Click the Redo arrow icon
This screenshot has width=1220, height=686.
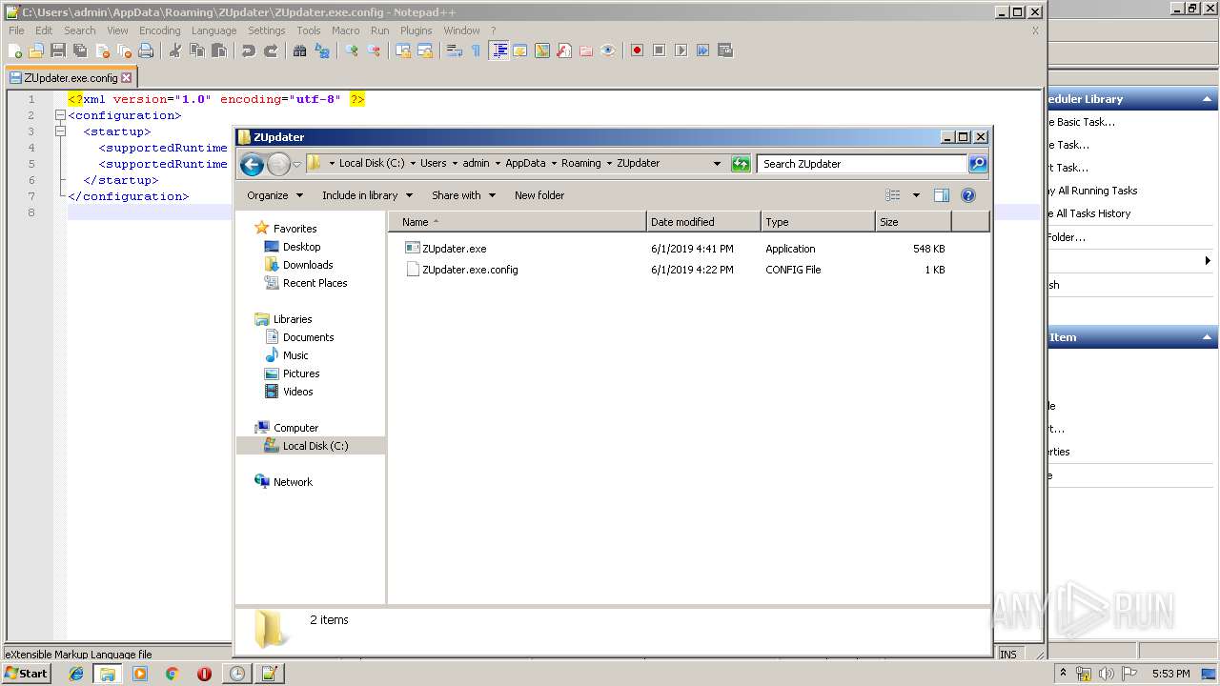point(271,50)
